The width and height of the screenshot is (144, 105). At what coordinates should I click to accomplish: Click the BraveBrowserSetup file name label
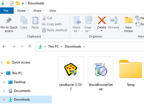[x=101, y=87]
